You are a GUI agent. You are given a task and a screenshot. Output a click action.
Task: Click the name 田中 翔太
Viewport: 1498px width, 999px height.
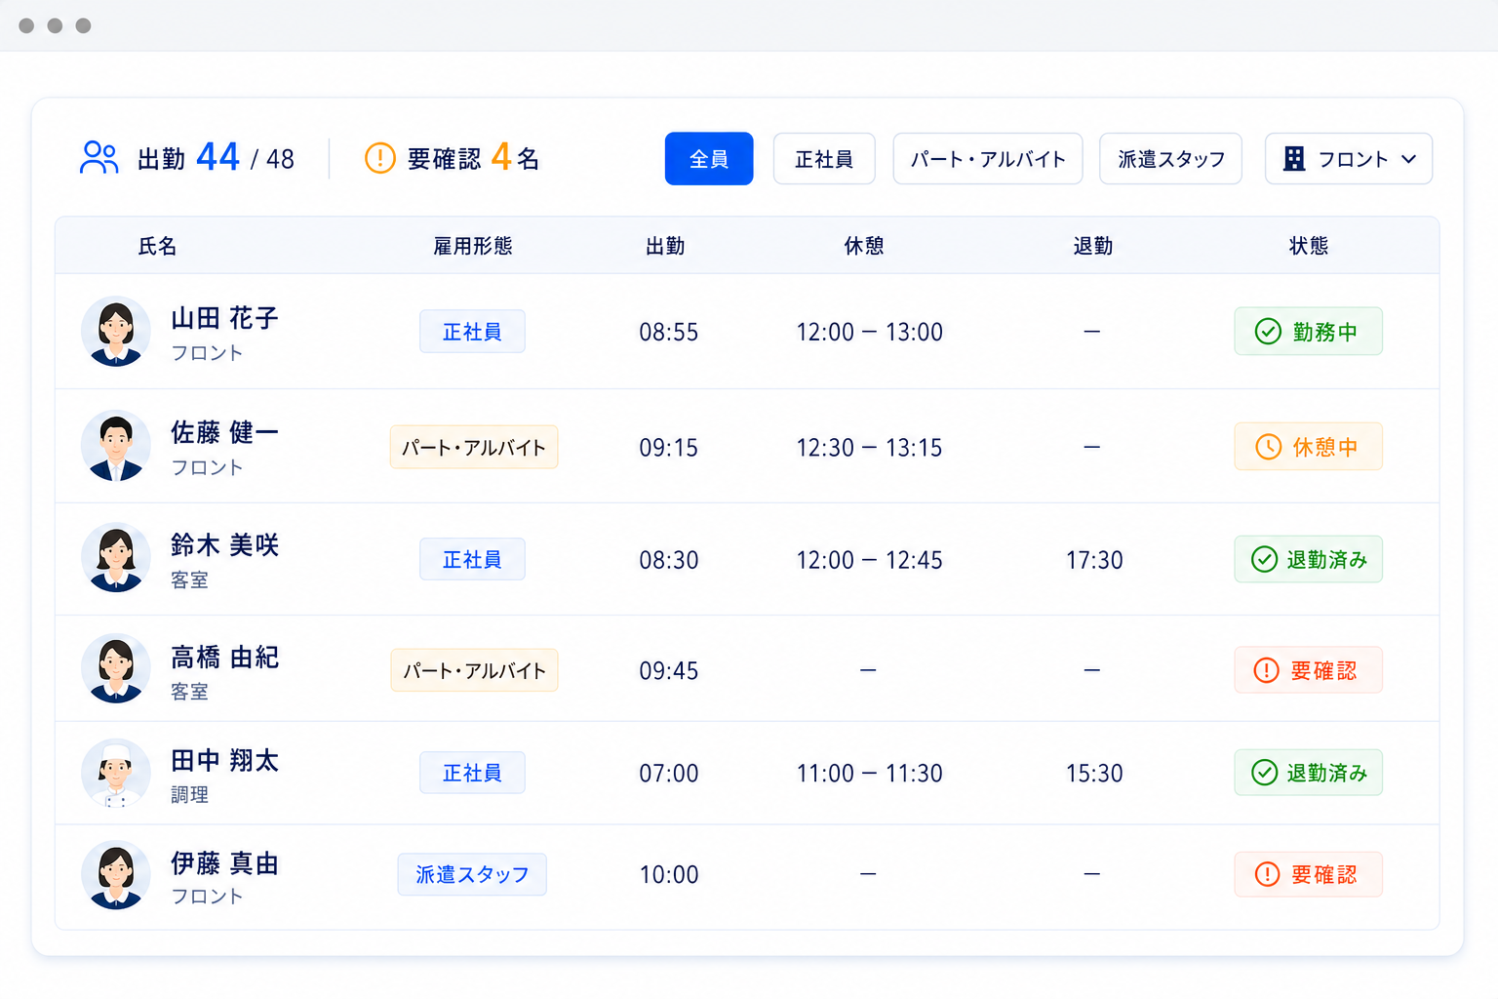(224, 760)
